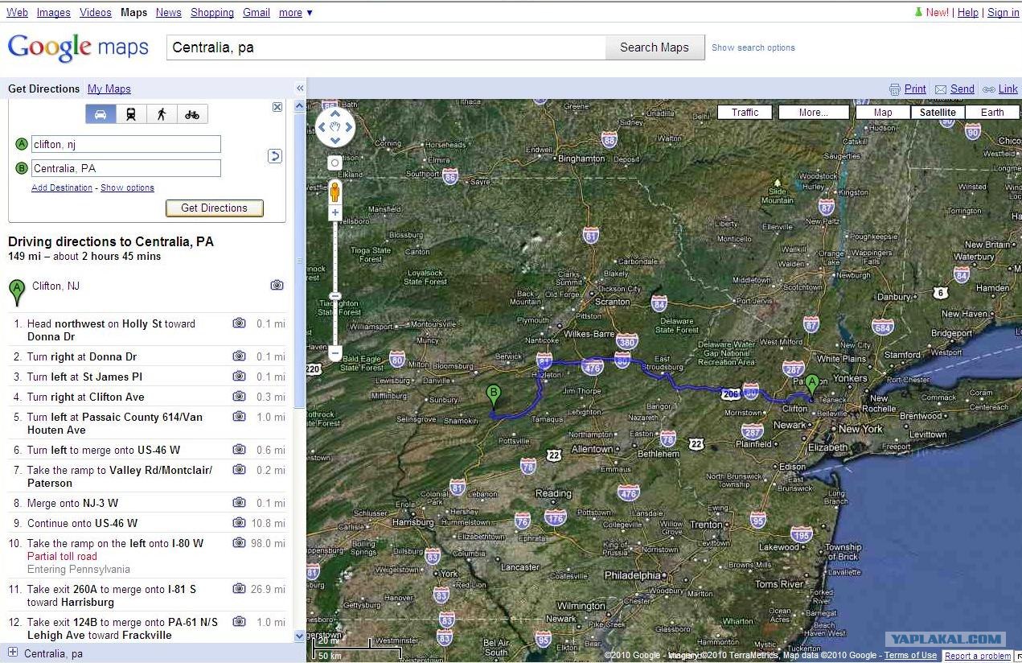Switch to Satellite view
This screenshot has width=1022, height=663.
coord(938,113)
